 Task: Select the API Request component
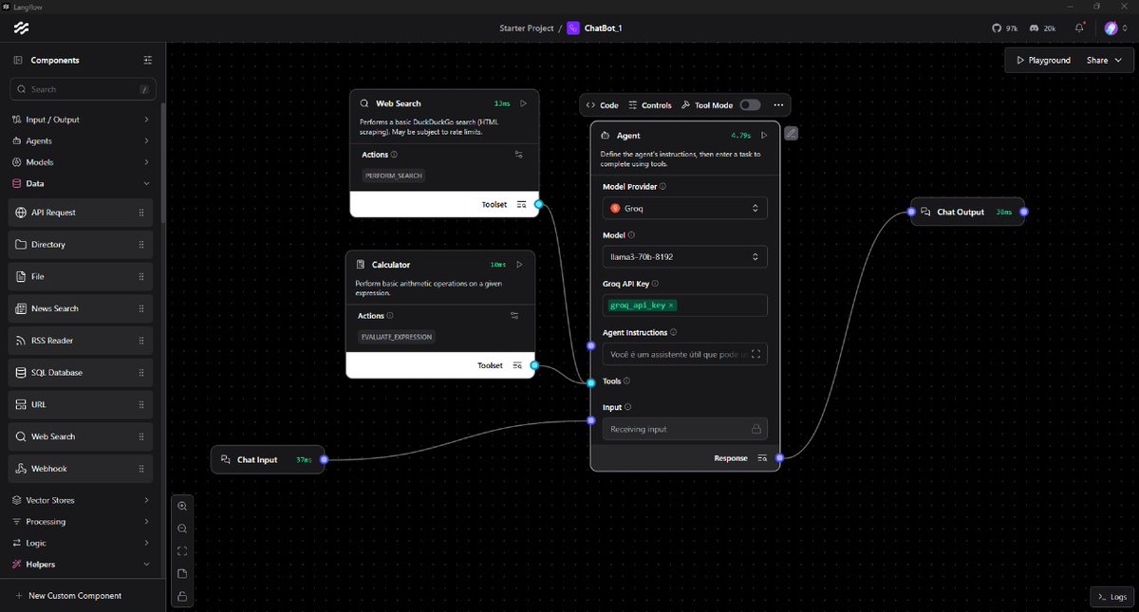[81, 213]
